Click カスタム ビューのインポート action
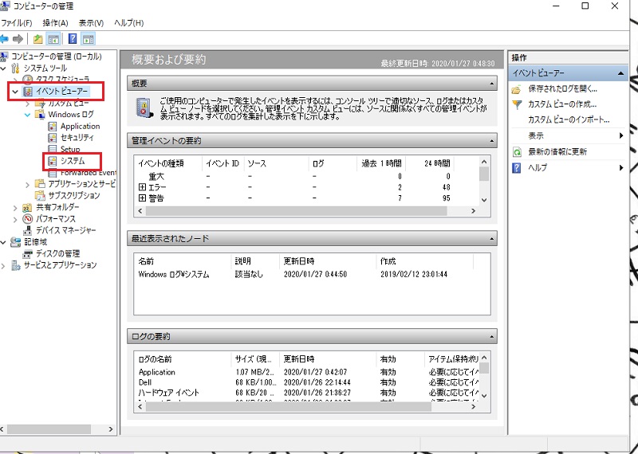The width and height of the screenshot is (638, 454). tap(569, 119)
